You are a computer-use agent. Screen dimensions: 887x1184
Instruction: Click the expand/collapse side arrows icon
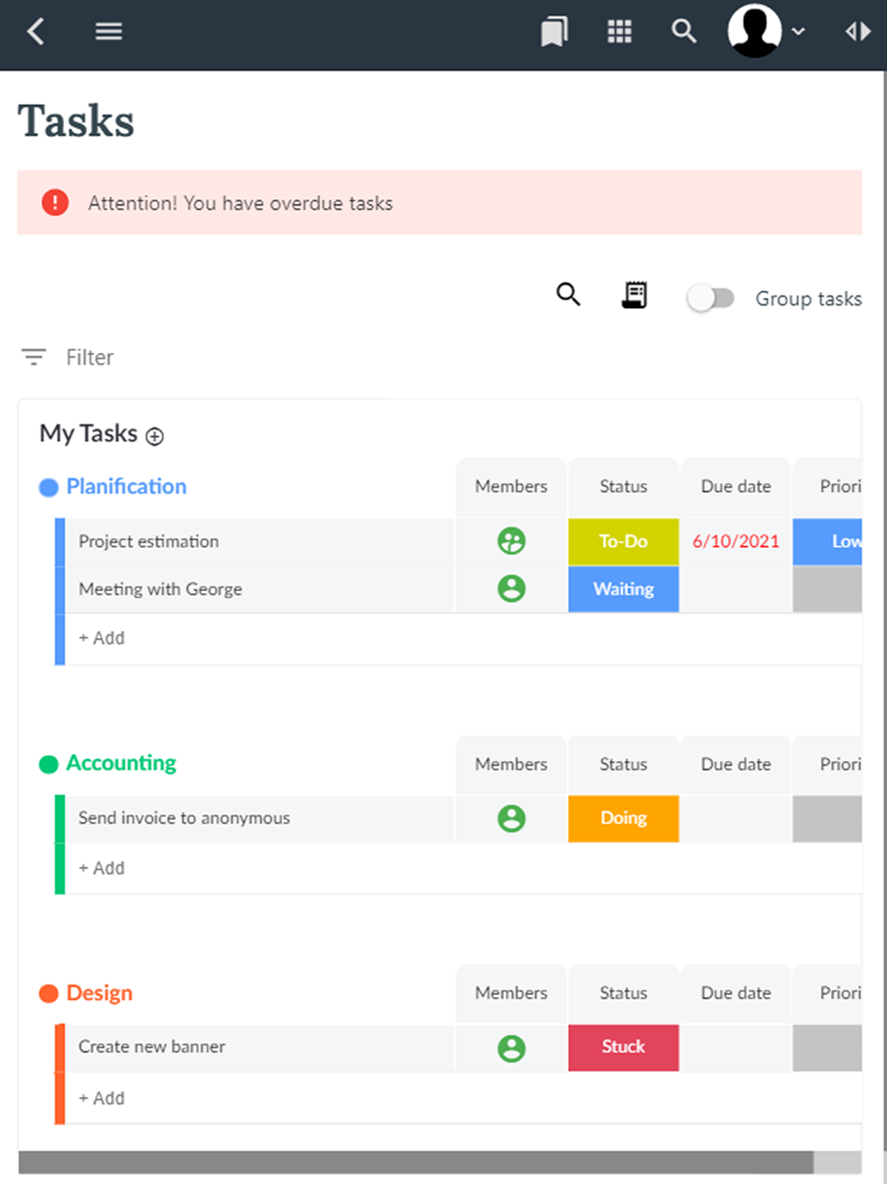click(x=858, y=32)
